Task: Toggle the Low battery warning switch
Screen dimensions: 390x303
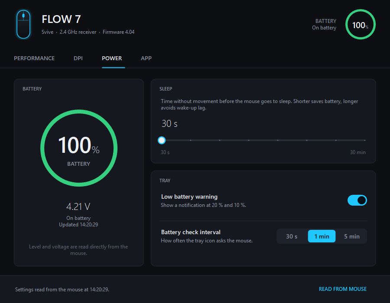Action: 357,200
